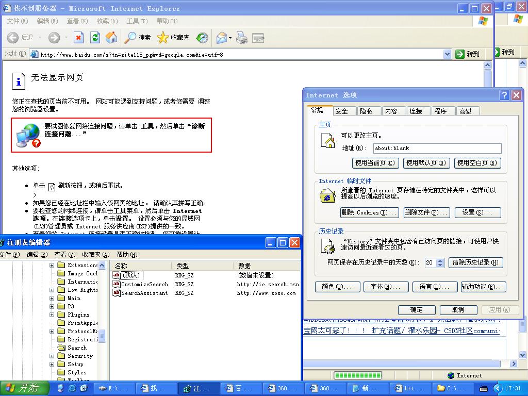The height and width of the screenshot is (396, 528).
Task: Open the Search (搜索) pane in IE
Action: click(137, 38)
